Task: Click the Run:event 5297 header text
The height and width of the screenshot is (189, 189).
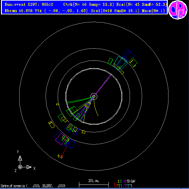Action: pos(29,4)
